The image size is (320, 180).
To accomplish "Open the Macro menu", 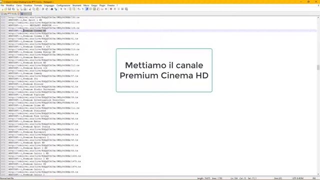I will click(x=86, y=5).
